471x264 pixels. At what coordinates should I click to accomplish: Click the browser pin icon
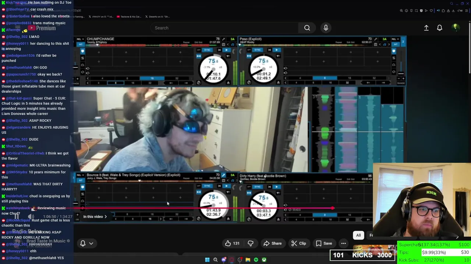411,11
